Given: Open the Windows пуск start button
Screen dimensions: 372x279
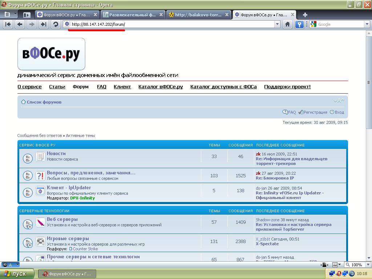Looking at the screenshot, I should click(x=17, y=274).
